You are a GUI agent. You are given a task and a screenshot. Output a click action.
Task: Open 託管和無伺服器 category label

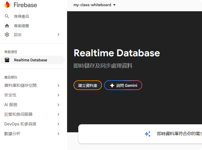pyautogui.click(x=18, y=114)
